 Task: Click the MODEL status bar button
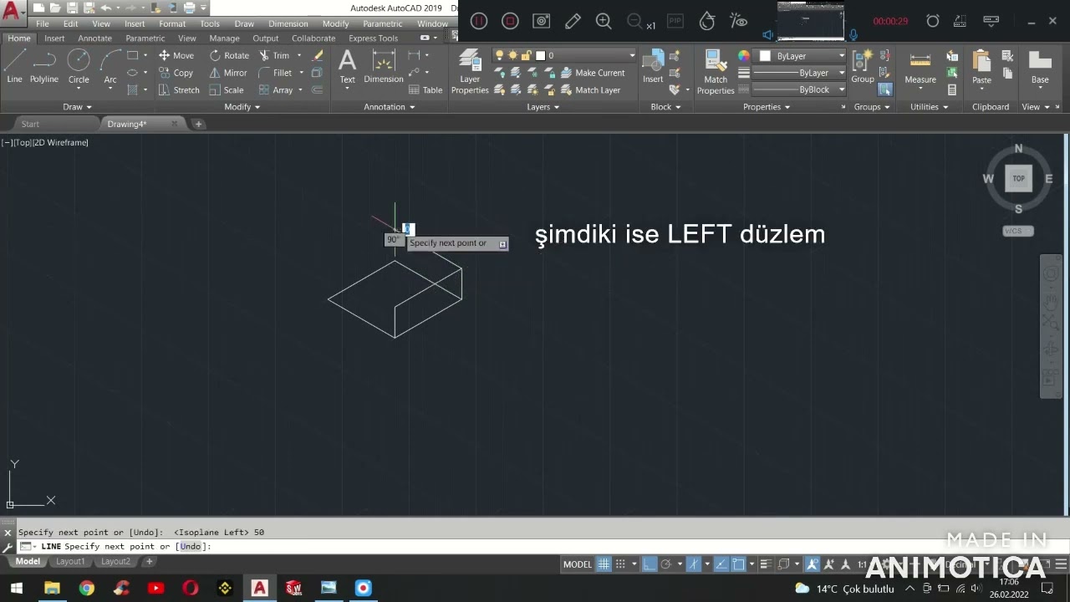click(x=577, y=564)
